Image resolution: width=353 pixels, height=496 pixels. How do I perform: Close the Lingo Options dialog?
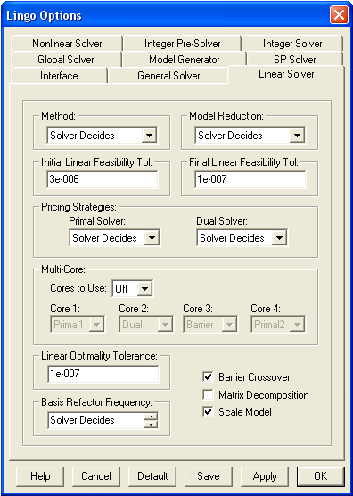(339, 15)
